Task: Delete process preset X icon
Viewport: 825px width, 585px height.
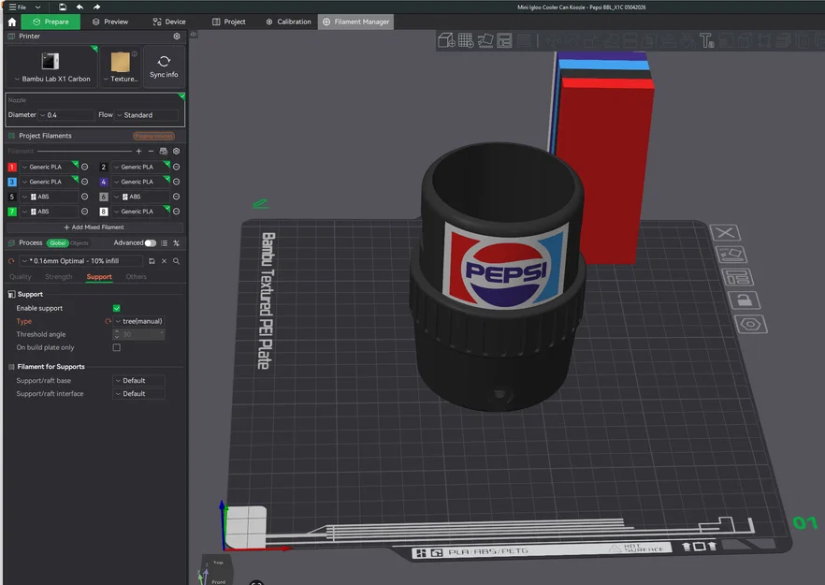Action: pyautogui.click(x=165, y=261)
